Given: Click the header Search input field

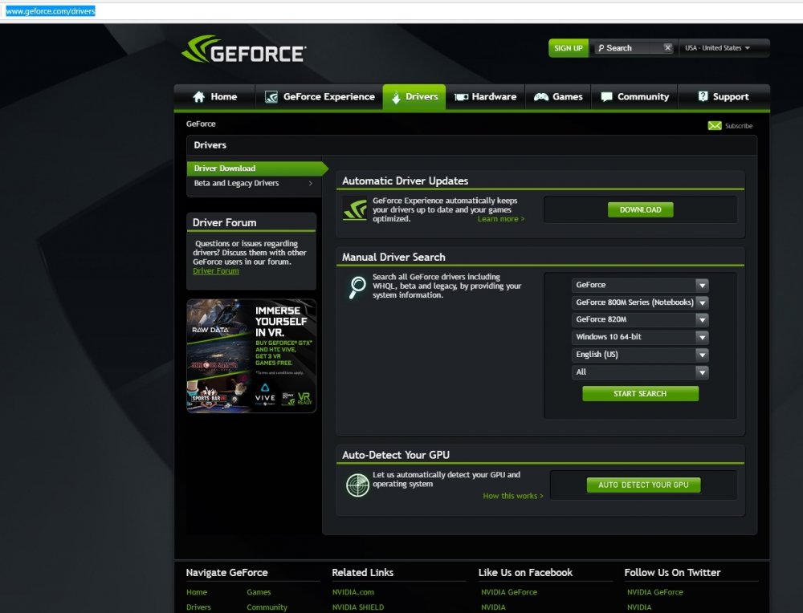Looking at the screenshot, I should [x=634, y=48].
